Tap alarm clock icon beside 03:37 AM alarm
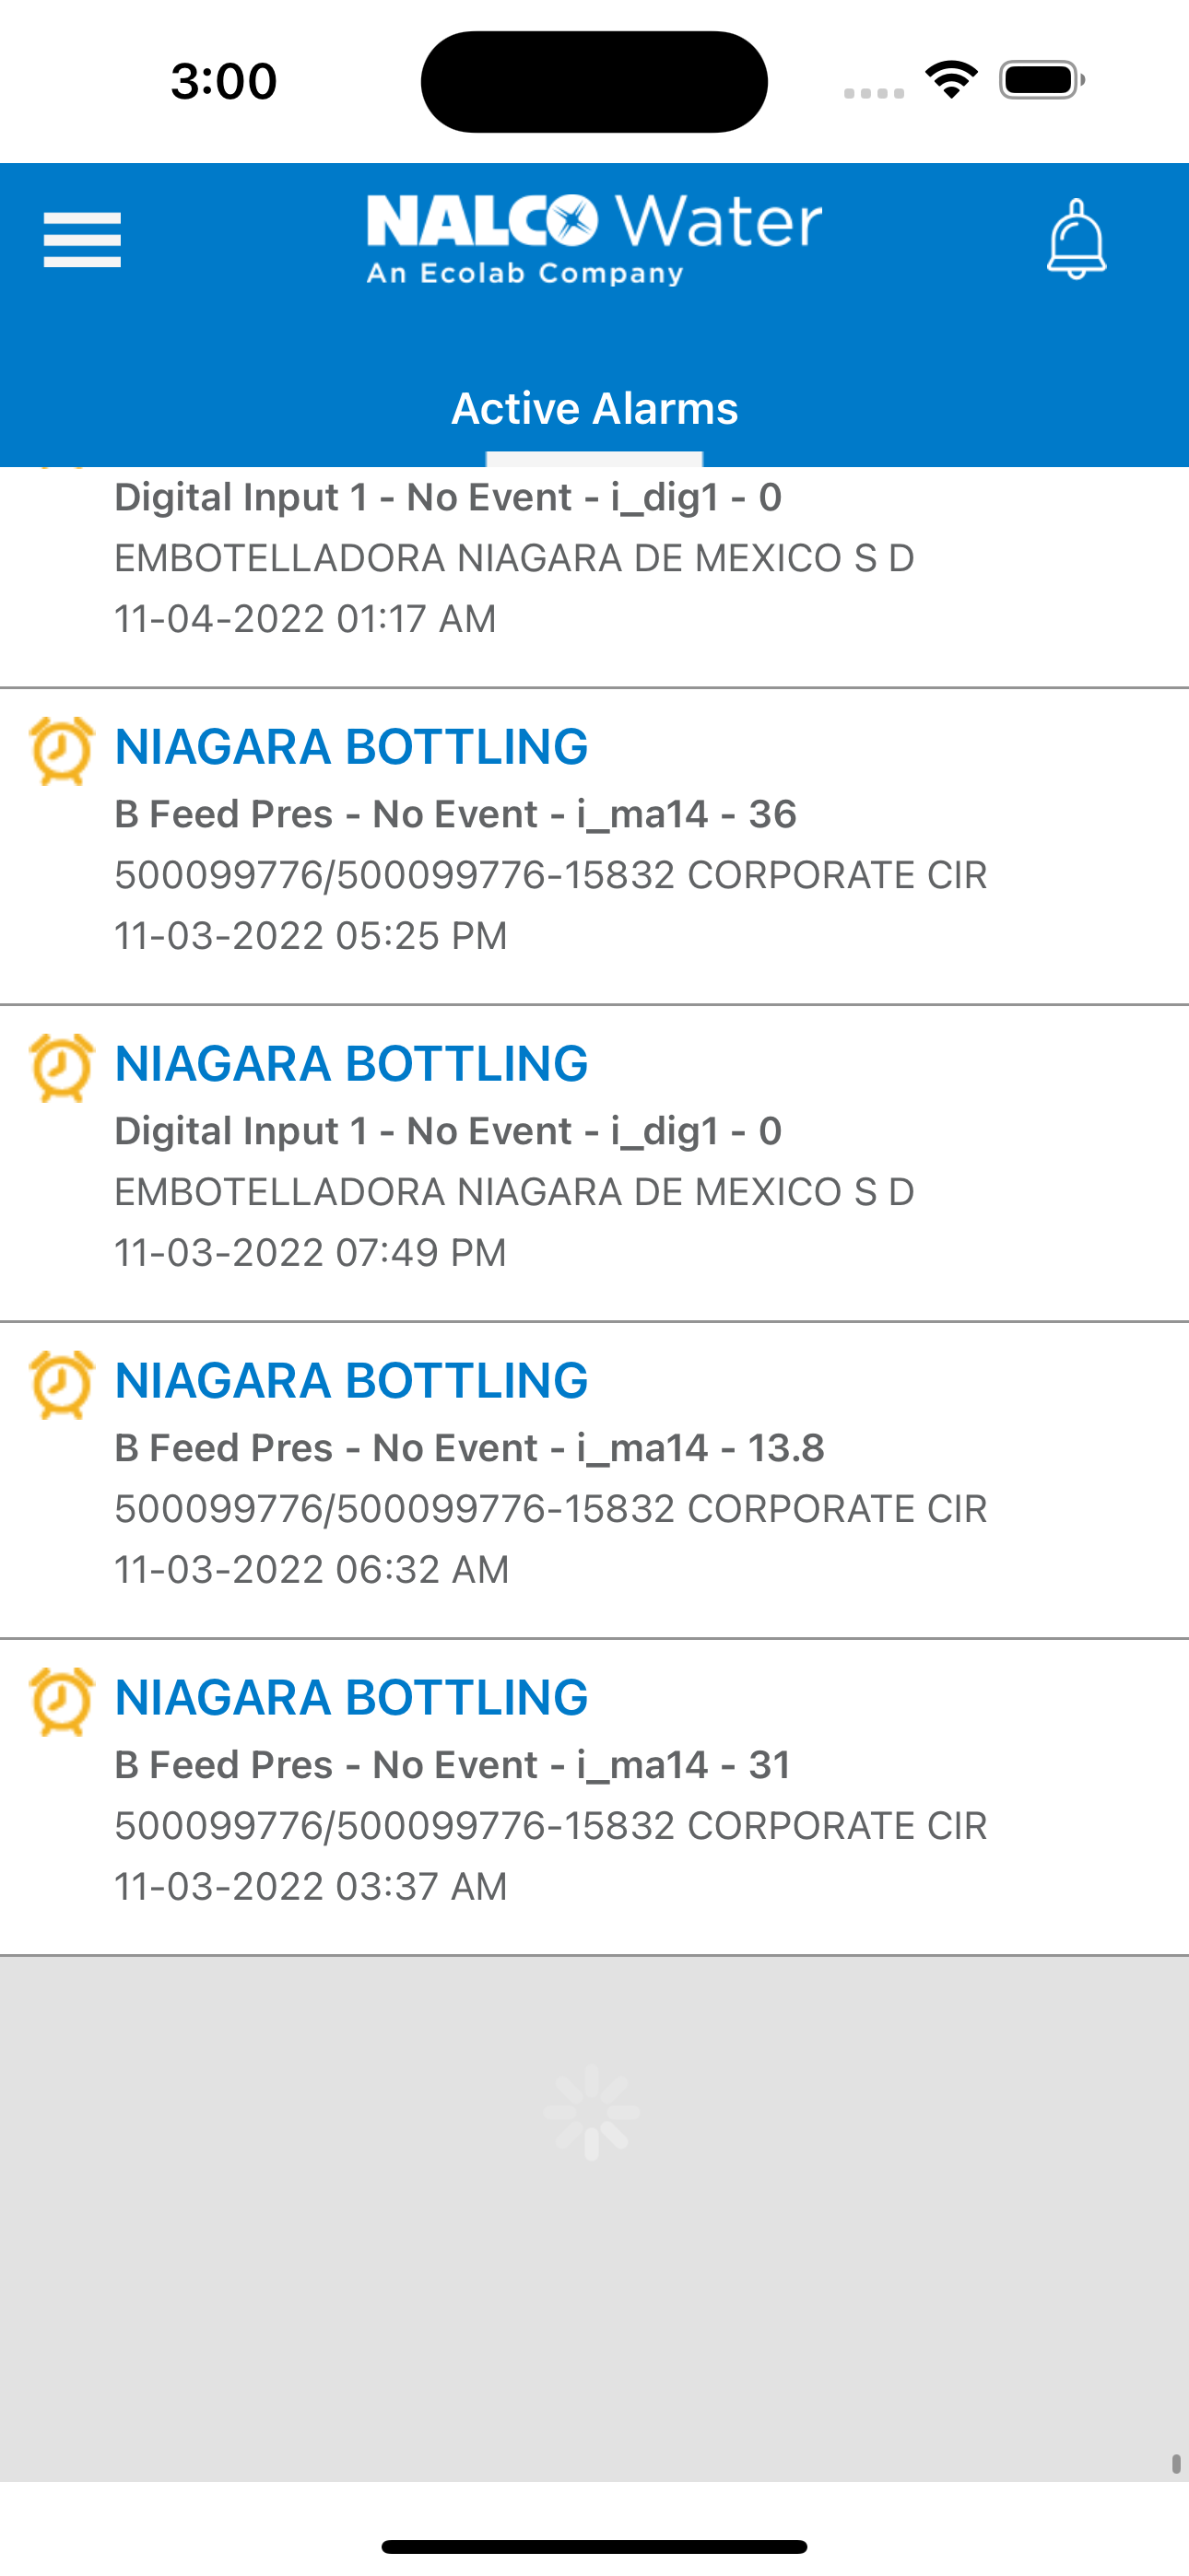The image size is (1189, 2576). (x=62, y=1701)
